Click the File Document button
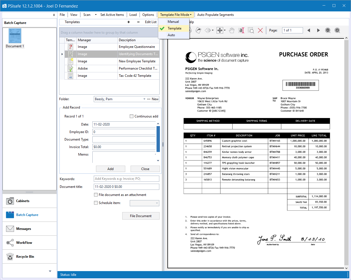Viewport: 351px width, 280px height. click(x=141, y=216)
